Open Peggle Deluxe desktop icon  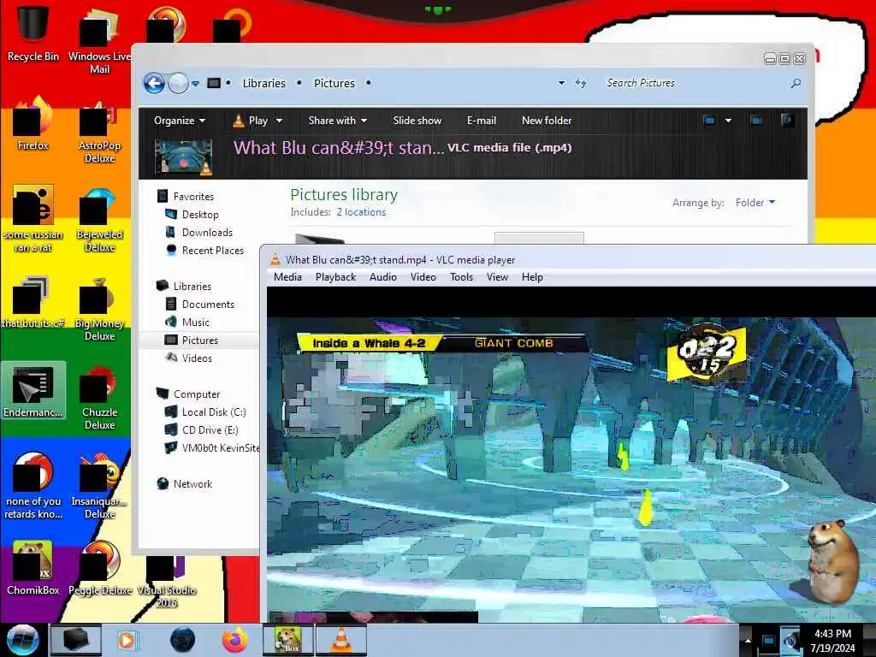[x=99, y=568]
